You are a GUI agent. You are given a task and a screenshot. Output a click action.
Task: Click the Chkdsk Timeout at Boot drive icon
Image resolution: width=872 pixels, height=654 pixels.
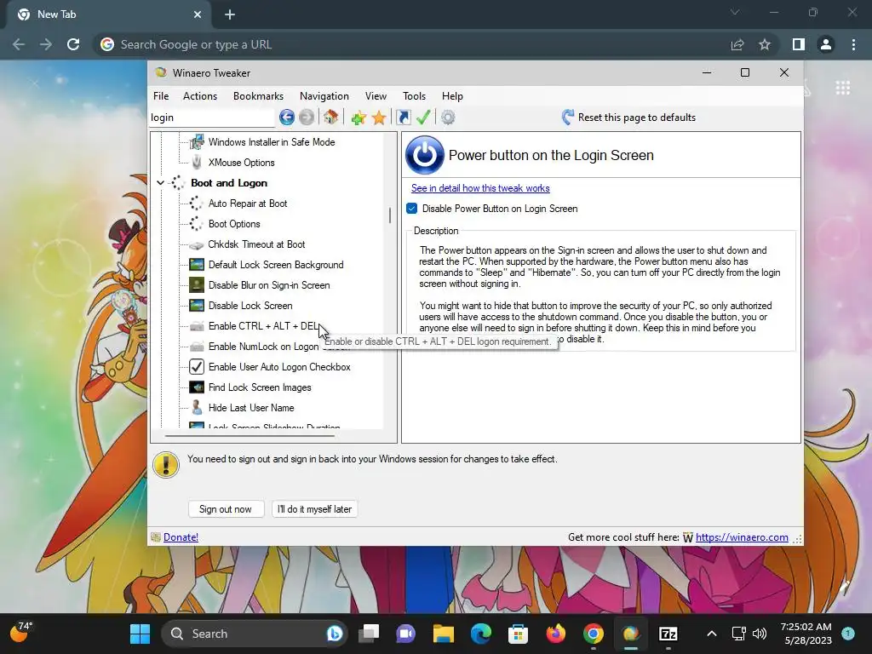(197, 244)
